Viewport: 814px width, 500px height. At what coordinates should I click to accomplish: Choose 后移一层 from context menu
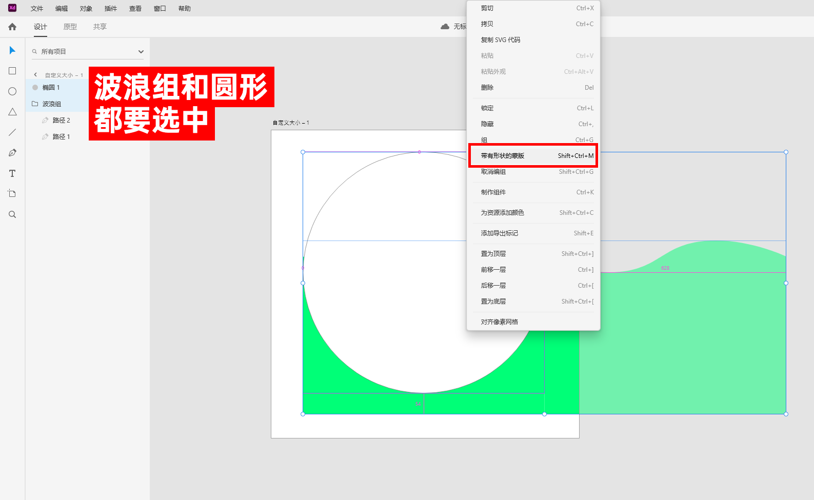click(533, 286)
